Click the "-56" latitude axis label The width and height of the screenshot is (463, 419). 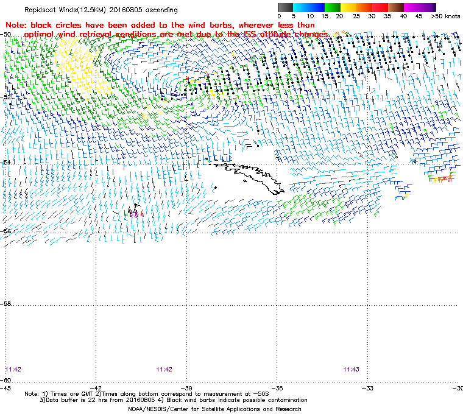[6, 231]
